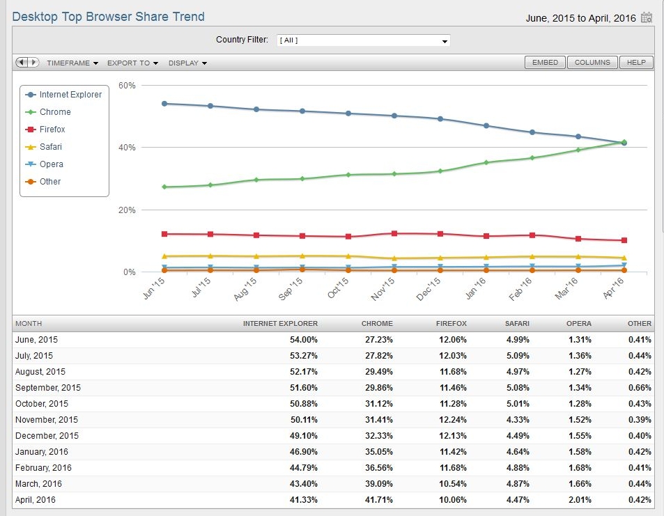The width and height of the screenshot is (664, 516).
Task: Click Internet Explorer Jan '16 data point
Action: coord(486,126)
